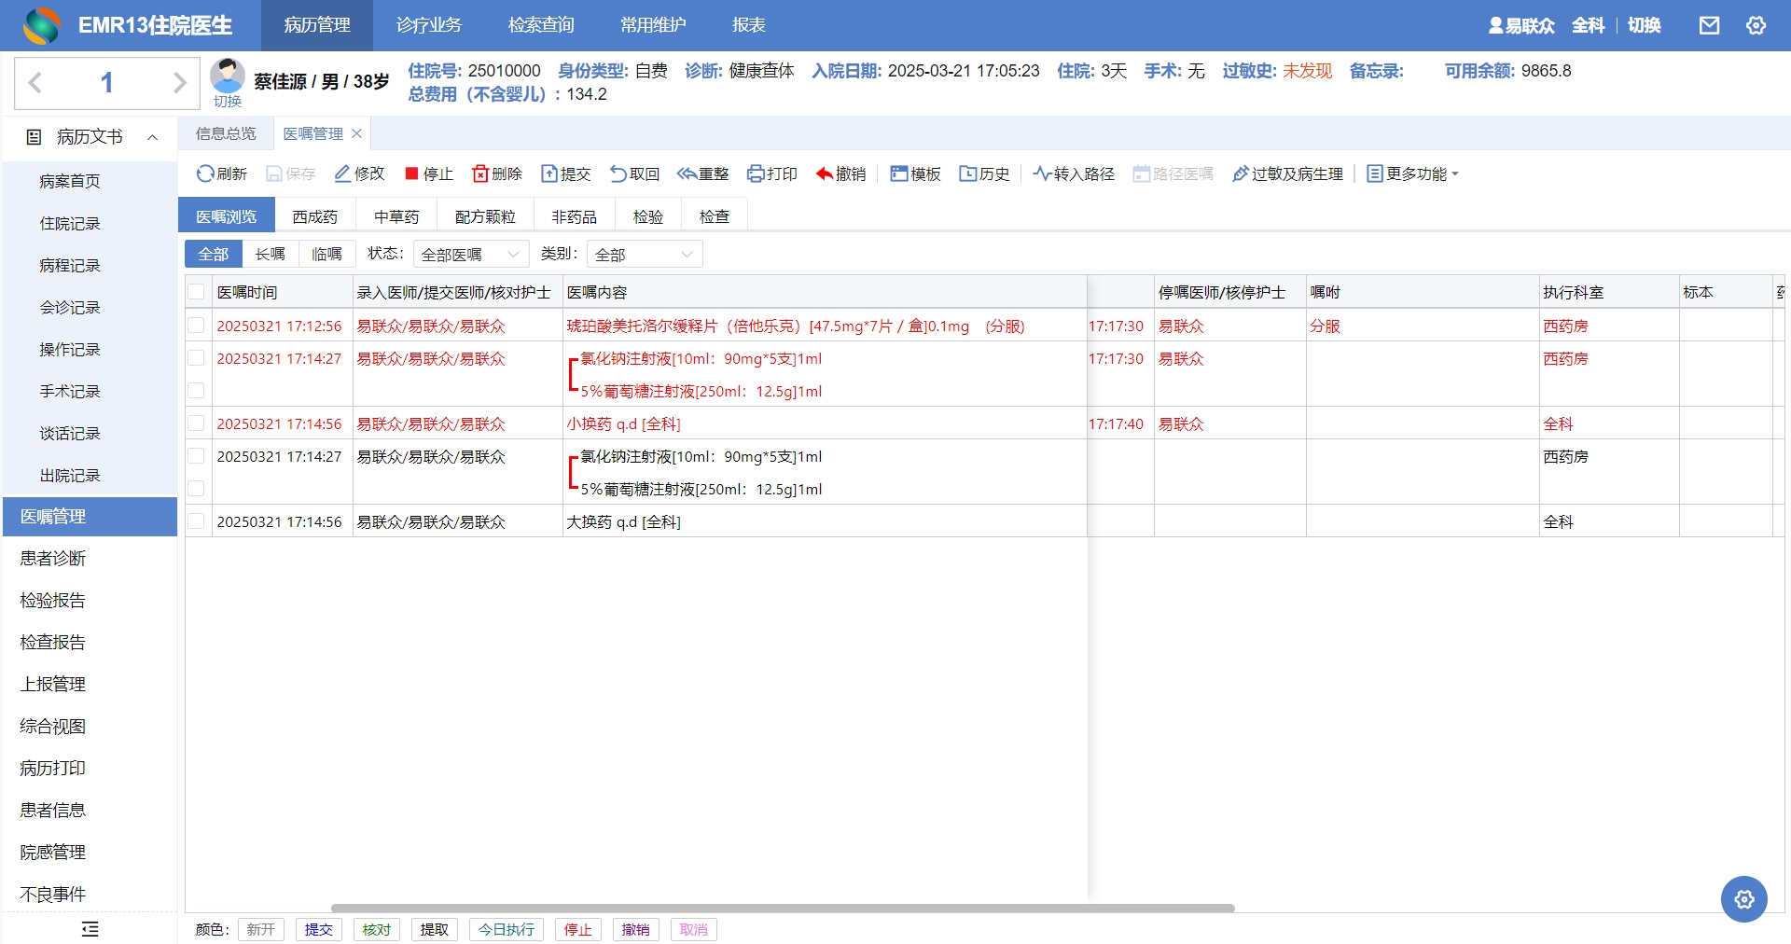This screenshot has width=1791, height=944.
Task: Check the black 5%葡萄糖注射液 row checkbox
Action: pos(196,489)
